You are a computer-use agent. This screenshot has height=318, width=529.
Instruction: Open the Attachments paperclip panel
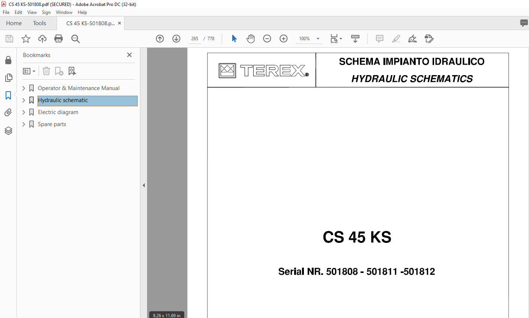(8, 113)
